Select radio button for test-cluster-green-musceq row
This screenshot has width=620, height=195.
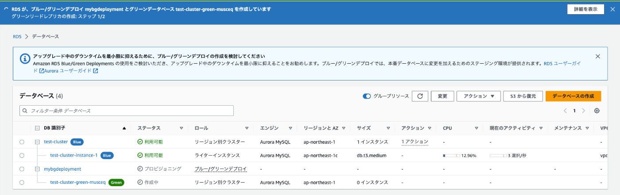pos(22,182)
